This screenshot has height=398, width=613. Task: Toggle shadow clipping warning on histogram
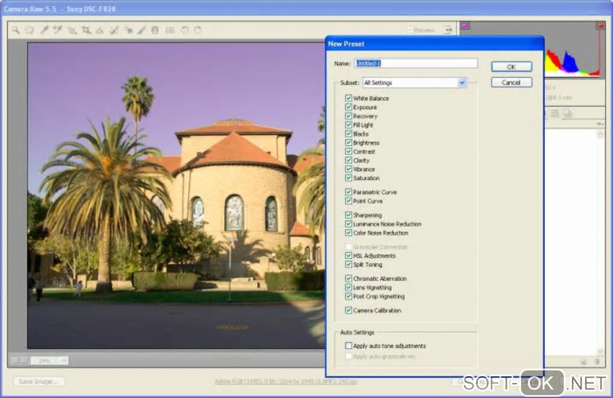465,26
